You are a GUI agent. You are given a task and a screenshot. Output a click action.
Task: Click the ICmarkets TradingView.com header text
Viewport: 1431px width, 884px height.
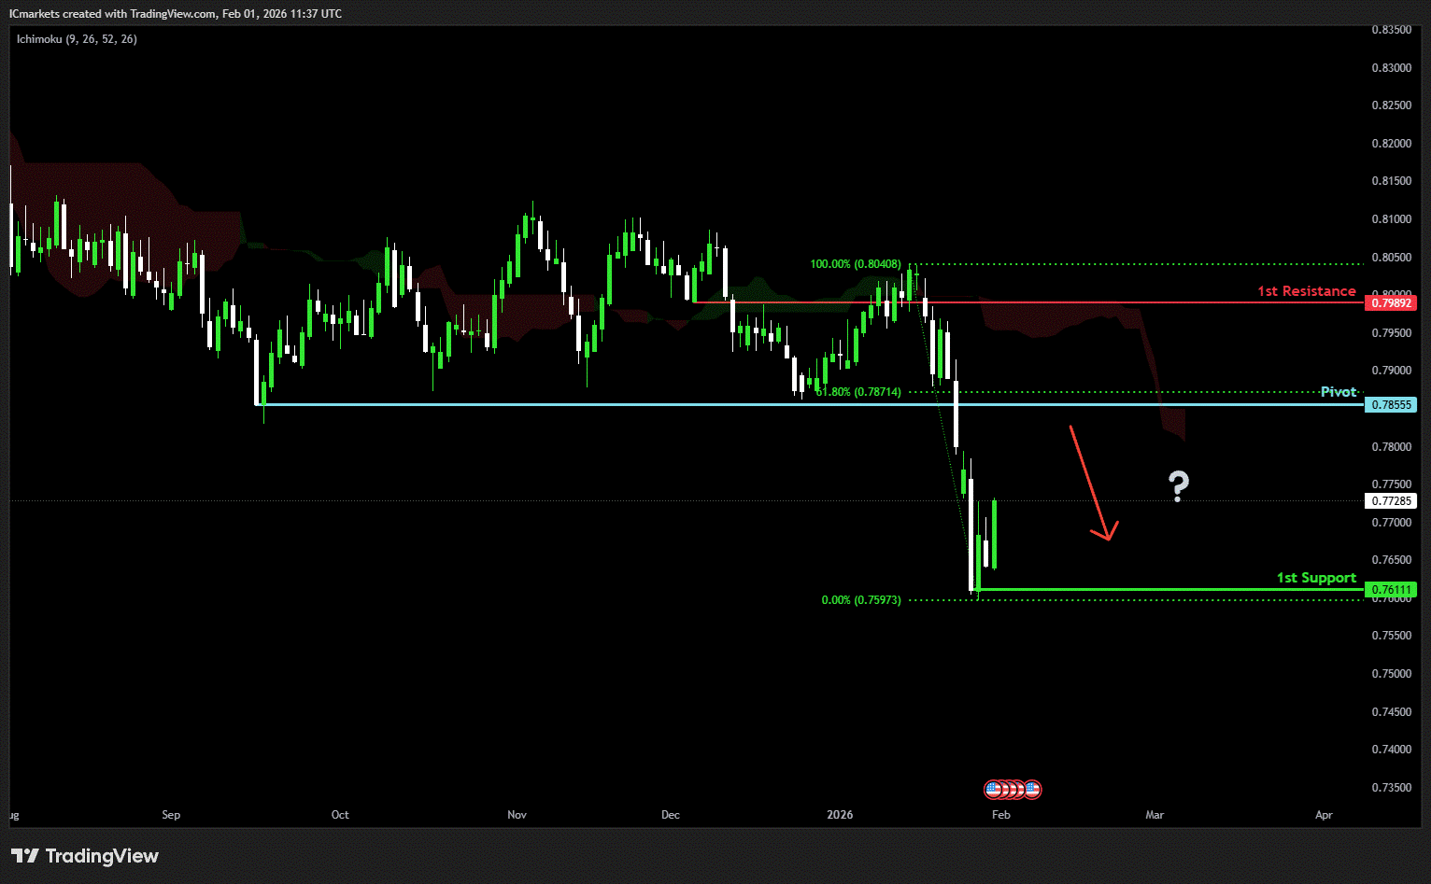coord(176,14)
